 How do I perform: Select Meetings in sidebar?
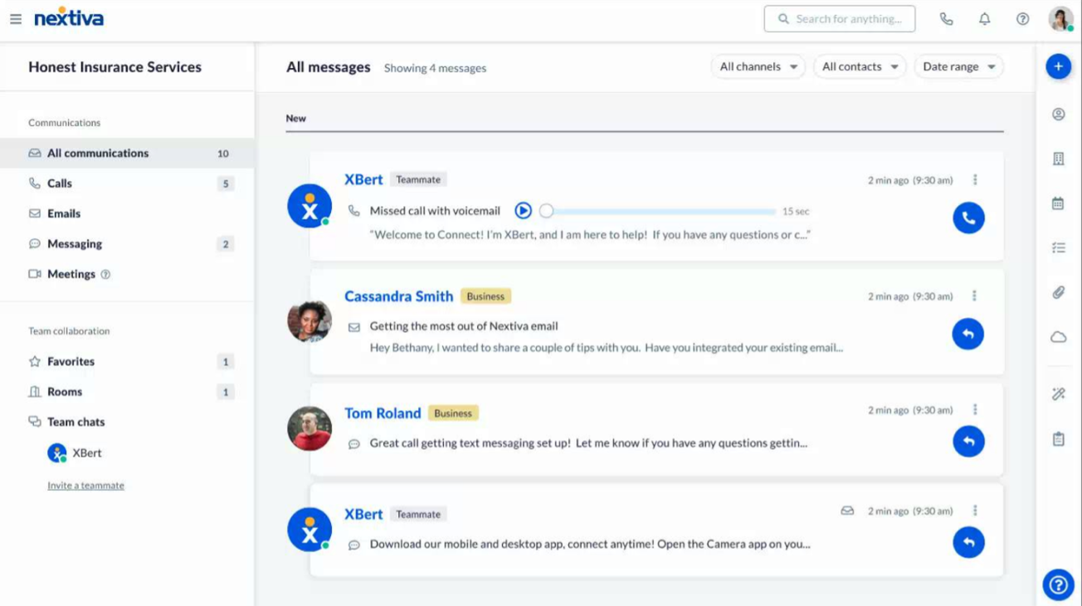click(128, 274)
